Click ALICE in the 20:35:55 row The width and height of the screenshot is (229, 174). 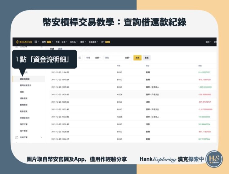pyautogui.click(x=119, y=95)
